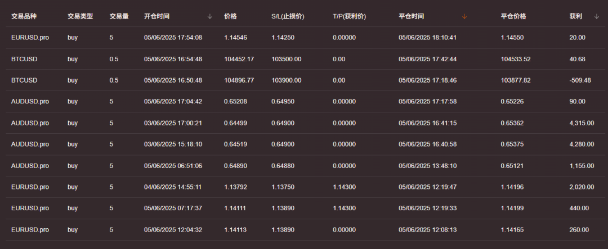
Task: Click the BTCUSD profit value 40.68
Action: pyautogui.click(x=577, y=59)
